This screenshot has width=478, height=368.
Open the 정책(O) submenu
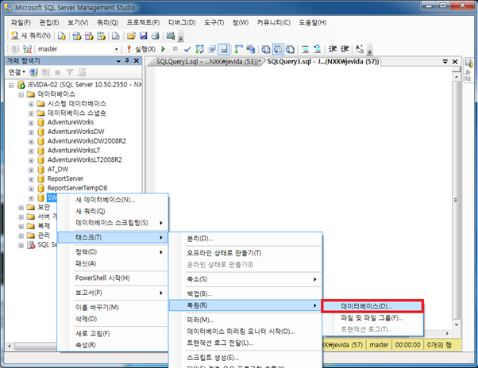[x=112, y=252]
